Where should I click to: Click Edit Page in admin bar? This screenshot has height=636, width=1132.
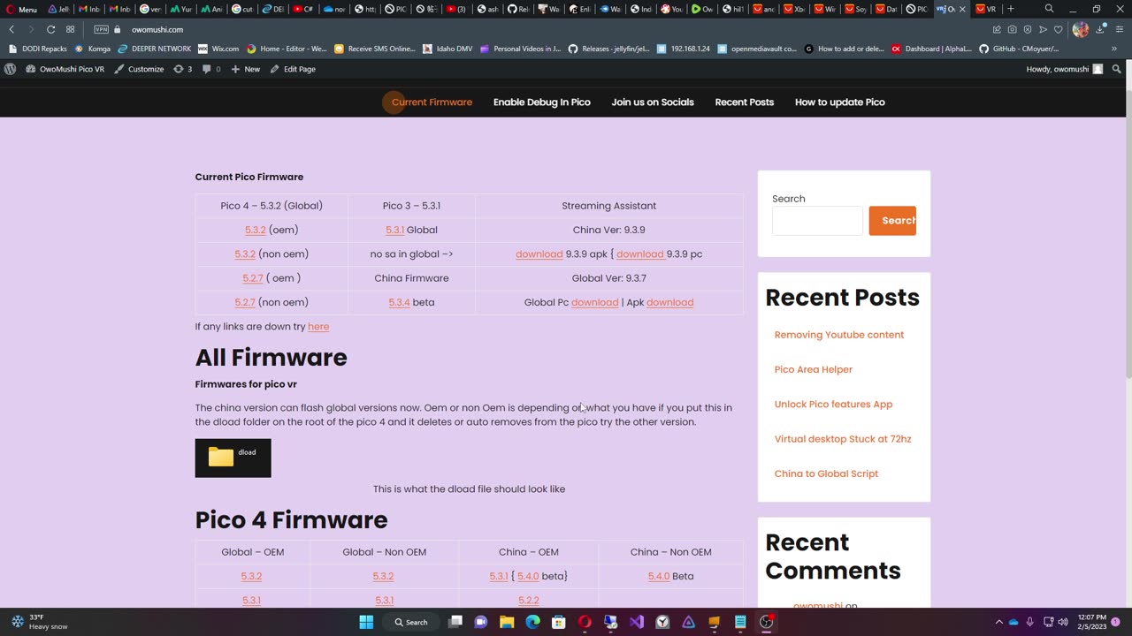click(x=293, y=69)
